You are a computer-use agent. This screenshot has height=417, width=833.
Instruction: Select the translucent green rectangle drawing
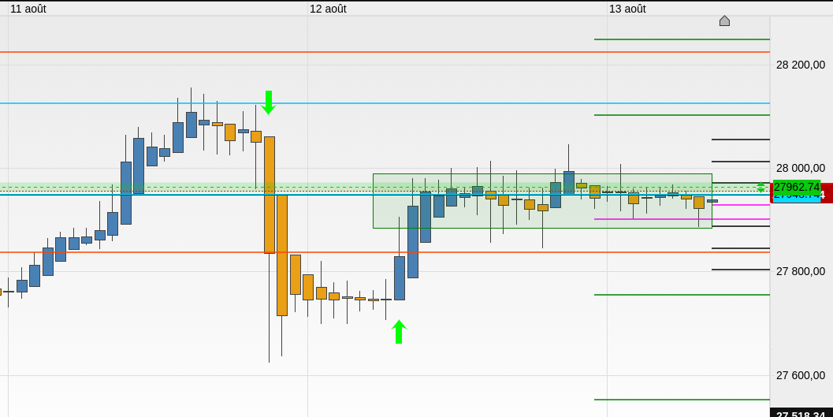coord(542,201)
